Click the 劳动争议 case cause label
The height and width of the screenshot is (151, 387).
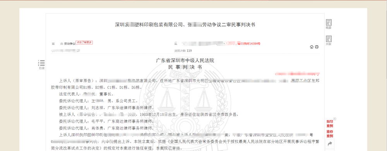[x=70, y=44]
